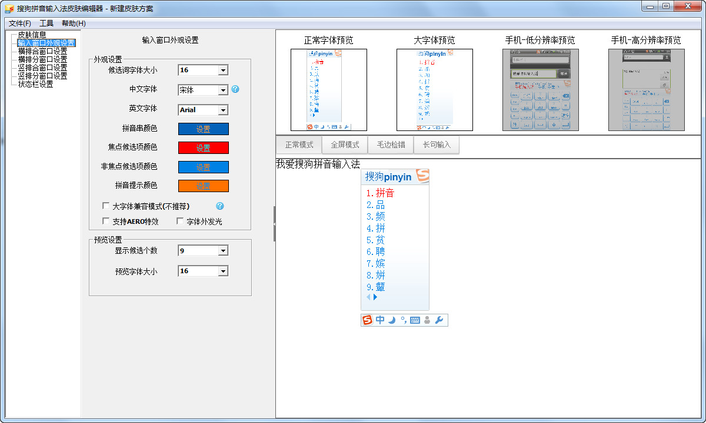Switch to 长句输入 tab
Image resolution: width=706 pixels, height=423 pixels.
click(x=437, y=145)
